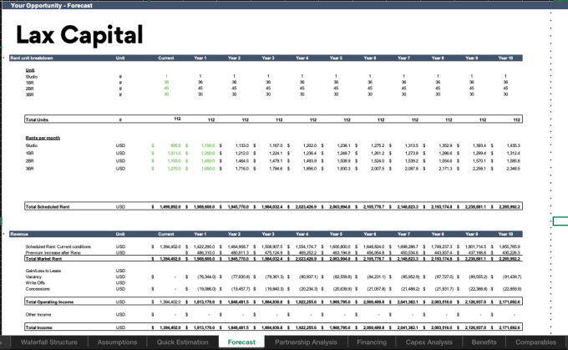Select the 'Total Income' row label
This screenshot has width=568, height=350.
[38, 327]
